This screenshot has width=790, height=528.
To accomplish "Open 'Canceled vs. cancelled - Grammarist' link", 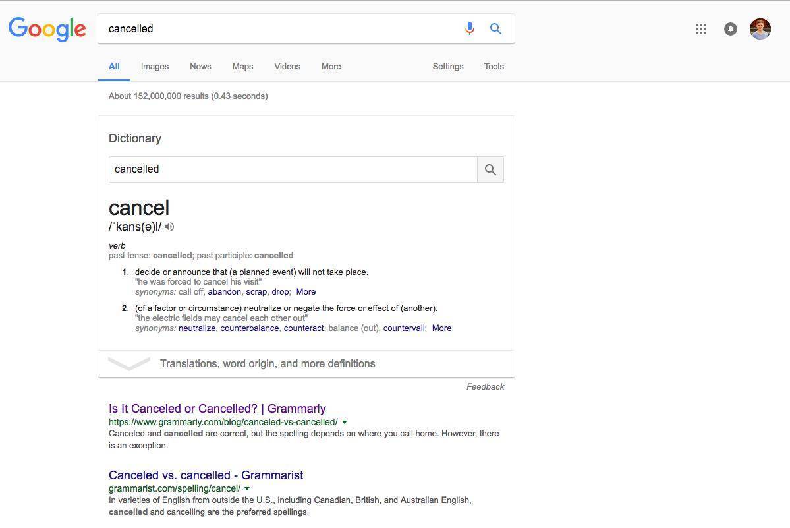I will [x=206, y=475].
